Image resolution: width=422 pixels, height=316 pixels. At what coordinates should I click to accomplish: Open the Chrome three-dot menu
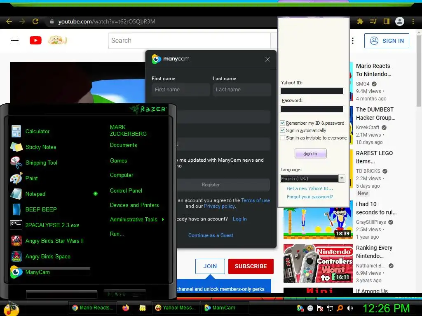pyautogui.click(x=413, y=21)
